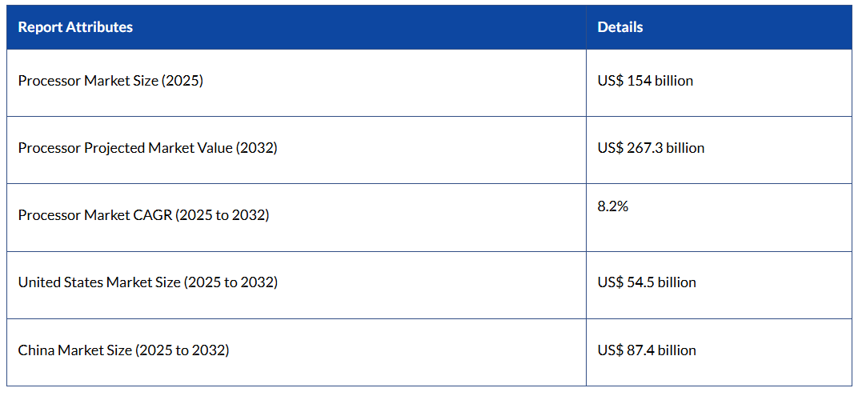This screenshot has height=396, width=862.
Task: Select the Processor Market Size (2025) row label
Action: (x=110, y=81)
